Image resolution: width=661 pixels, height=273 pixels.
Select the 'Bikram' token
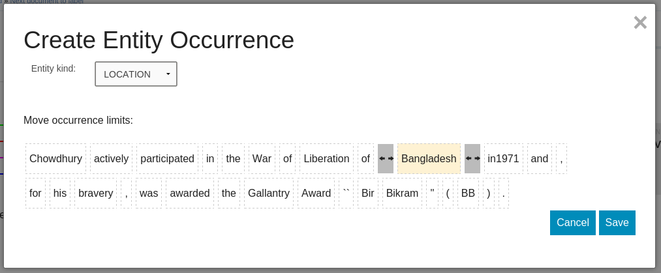coord(402,193)
